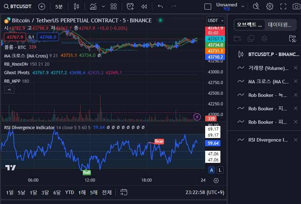Start bar replay rewind icon

144,6
